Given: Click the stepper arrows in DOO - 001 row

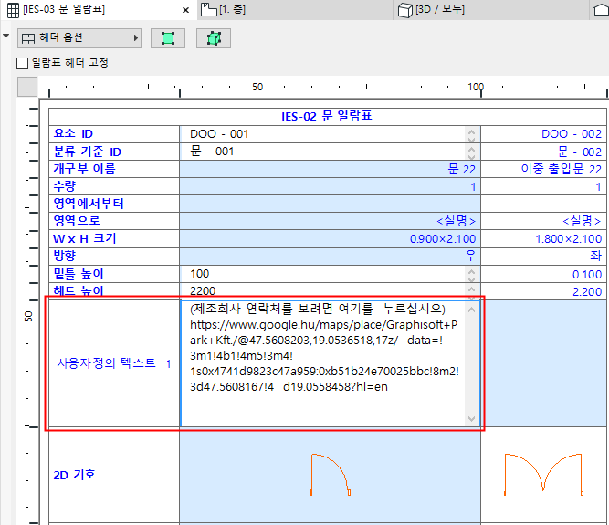Looking at the screenshot, I should 471,134.
